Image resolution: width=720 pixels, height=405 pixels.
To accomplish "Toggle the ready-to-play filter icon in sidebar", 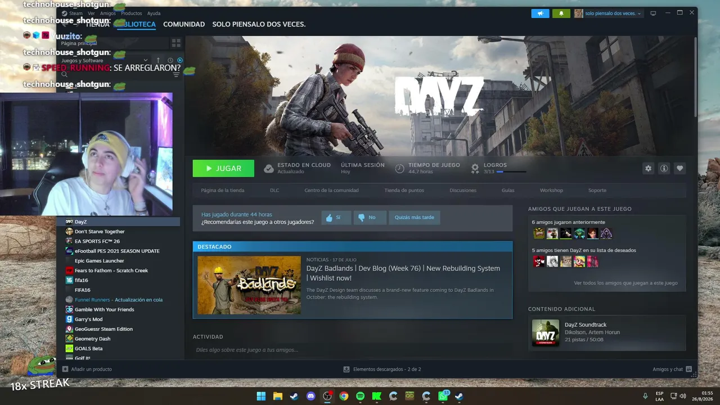I will (180, 60).
